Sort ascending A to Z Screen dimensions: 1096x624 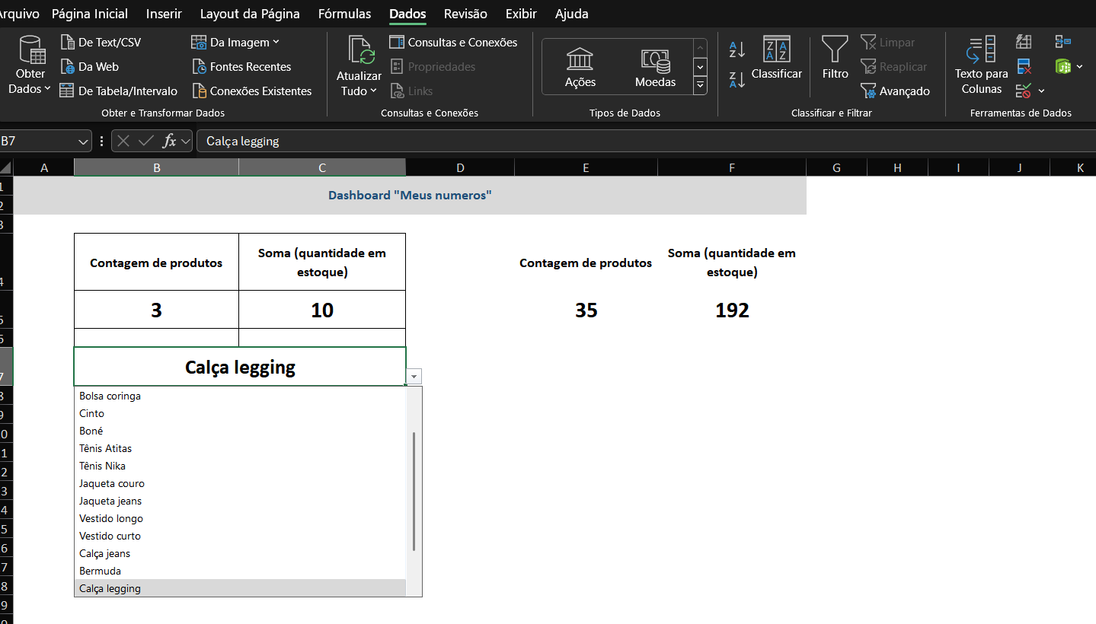point(737,50)
